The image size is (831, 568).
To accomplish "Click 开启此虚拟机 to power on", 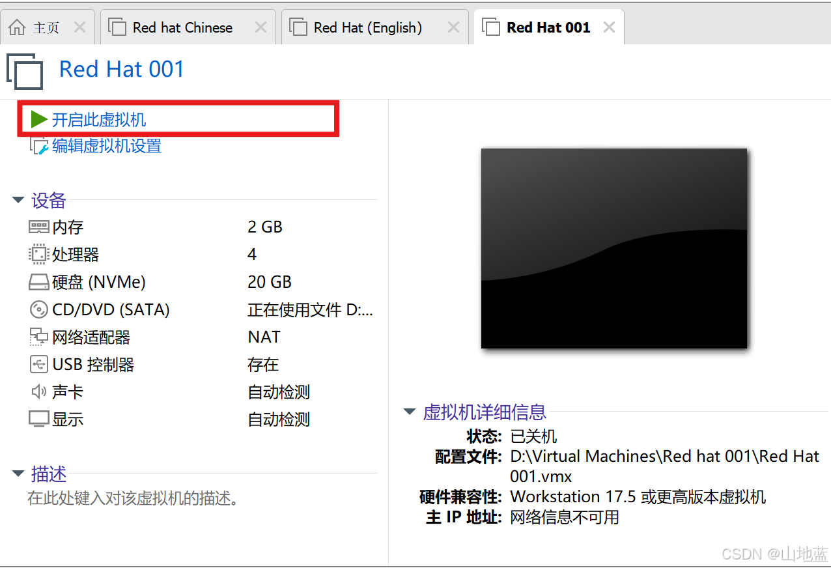I will coord(99,119).
